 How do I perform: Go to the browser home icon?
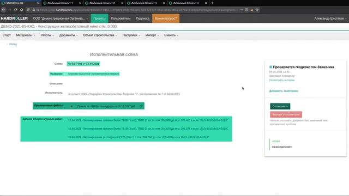click(22, 10)
